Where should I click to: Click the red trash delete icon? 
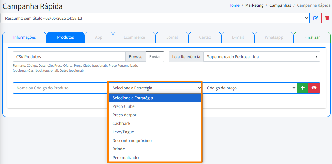327,18
